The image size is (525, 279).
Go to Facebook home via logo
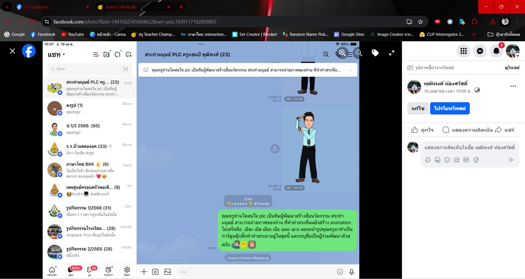(29, 51)
